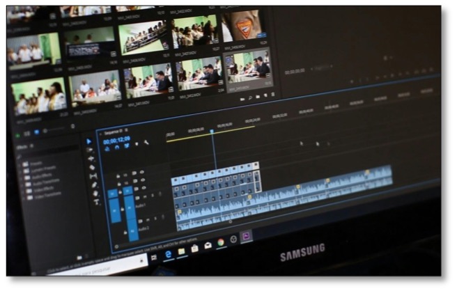457x291 pixels.
Task: Click the Microsoft Edge taskbar icon
Action: click(167, 255)
